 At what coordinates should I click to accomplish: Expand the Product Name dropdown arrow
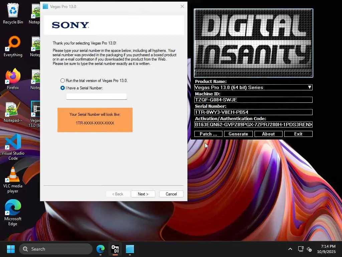coord(310,87)
